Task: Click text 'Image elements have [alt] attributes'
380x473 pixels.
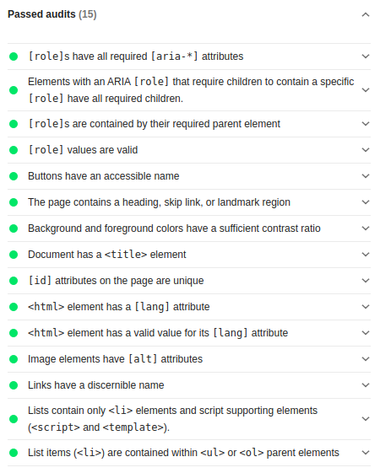Action: 115,359
